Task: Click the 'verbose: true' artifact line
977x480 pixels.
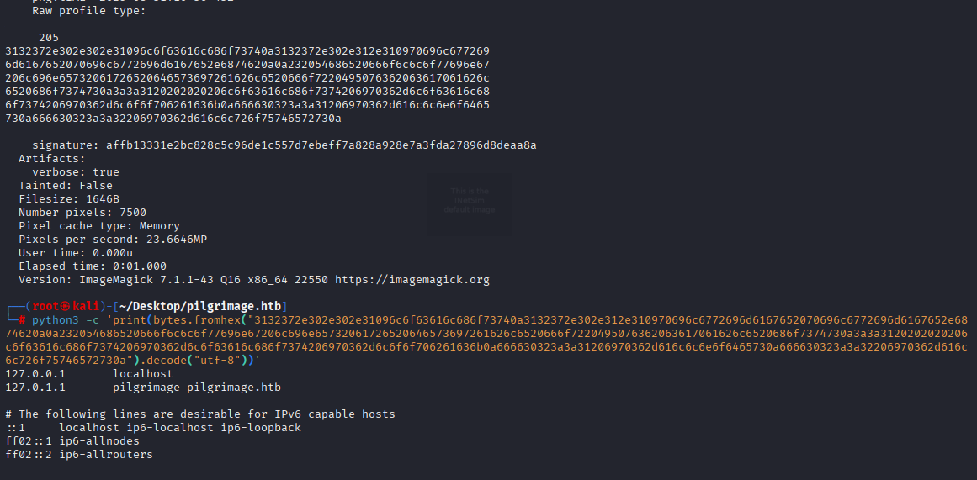Action: click(x=76, y=171)
